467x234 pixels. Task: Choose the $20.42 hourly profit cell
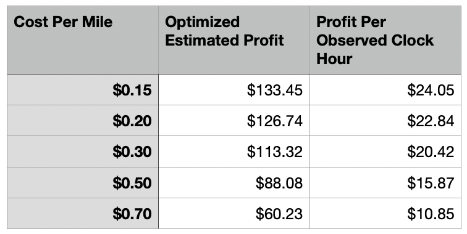click(385, 151)
